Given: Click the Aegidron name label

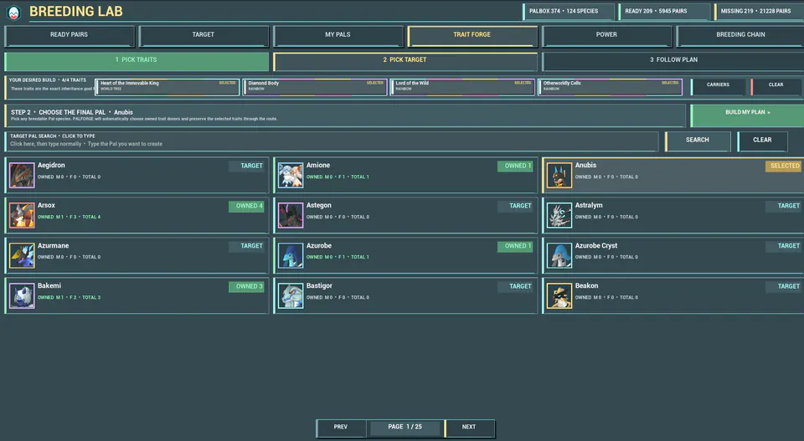Looking at the screenshot, I should tap(51, 166).
